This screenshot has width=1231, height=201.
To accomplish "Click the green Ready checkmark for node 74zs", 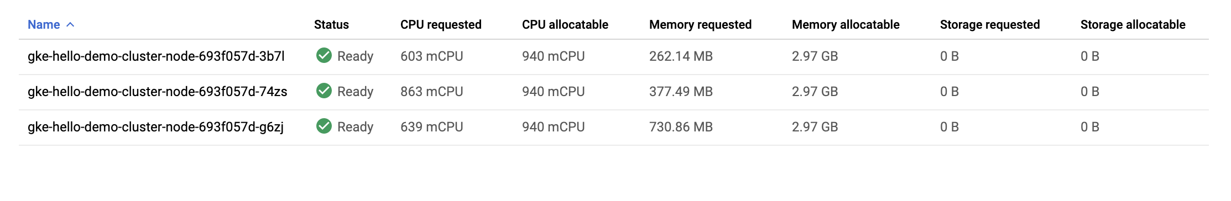I will pos(324,91).
